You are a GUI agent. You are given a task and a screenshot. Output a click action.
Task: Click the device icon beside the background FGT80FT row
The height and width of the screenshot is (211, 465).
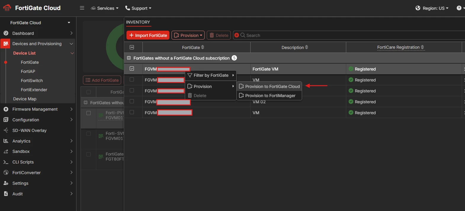click(x=101, y=156)
